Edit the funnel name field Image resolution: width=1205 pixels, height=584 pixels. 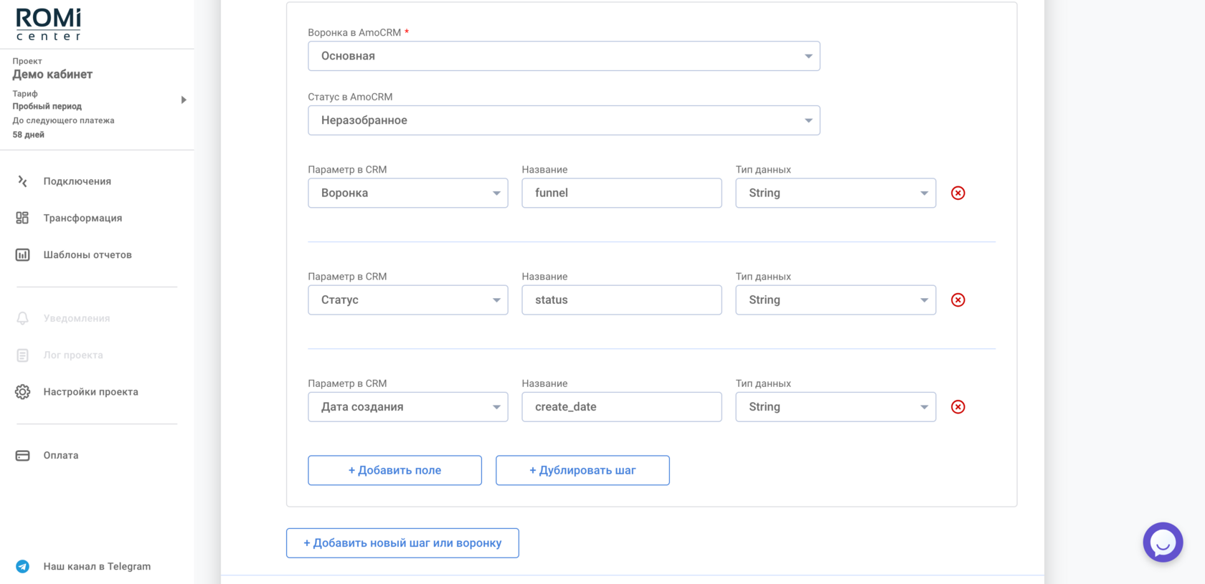622,193
